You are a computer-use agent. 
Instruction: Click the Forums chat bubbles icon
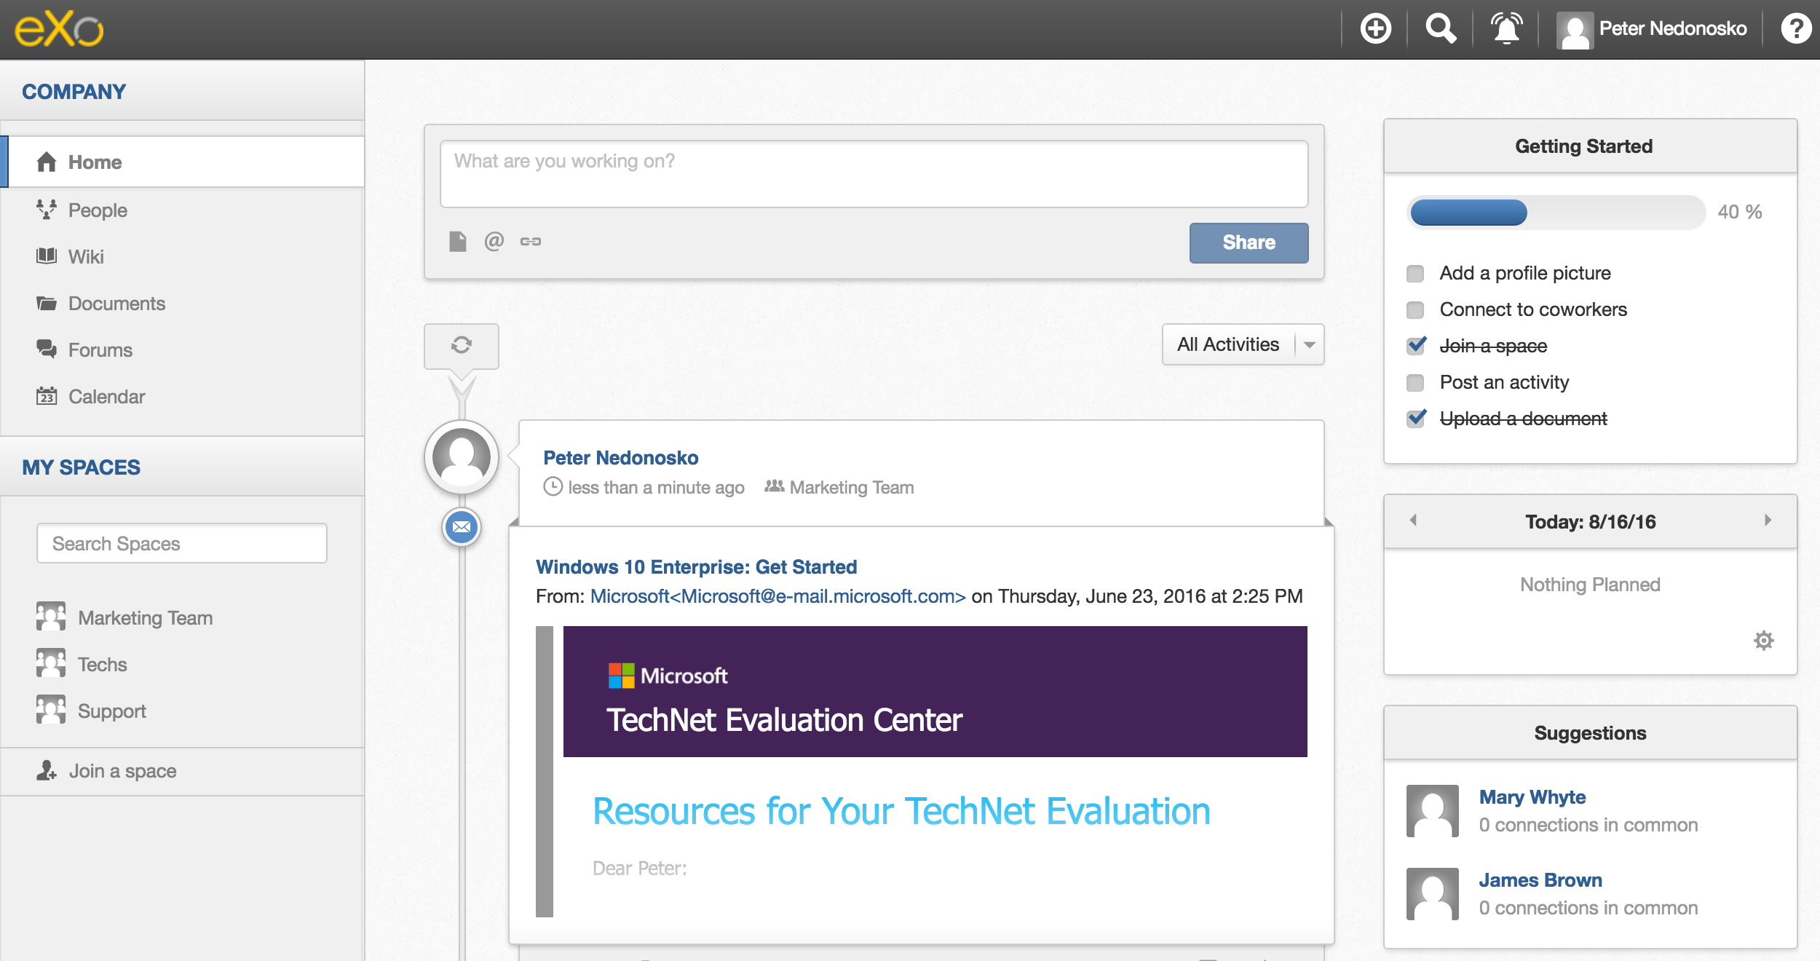point(47,349)
